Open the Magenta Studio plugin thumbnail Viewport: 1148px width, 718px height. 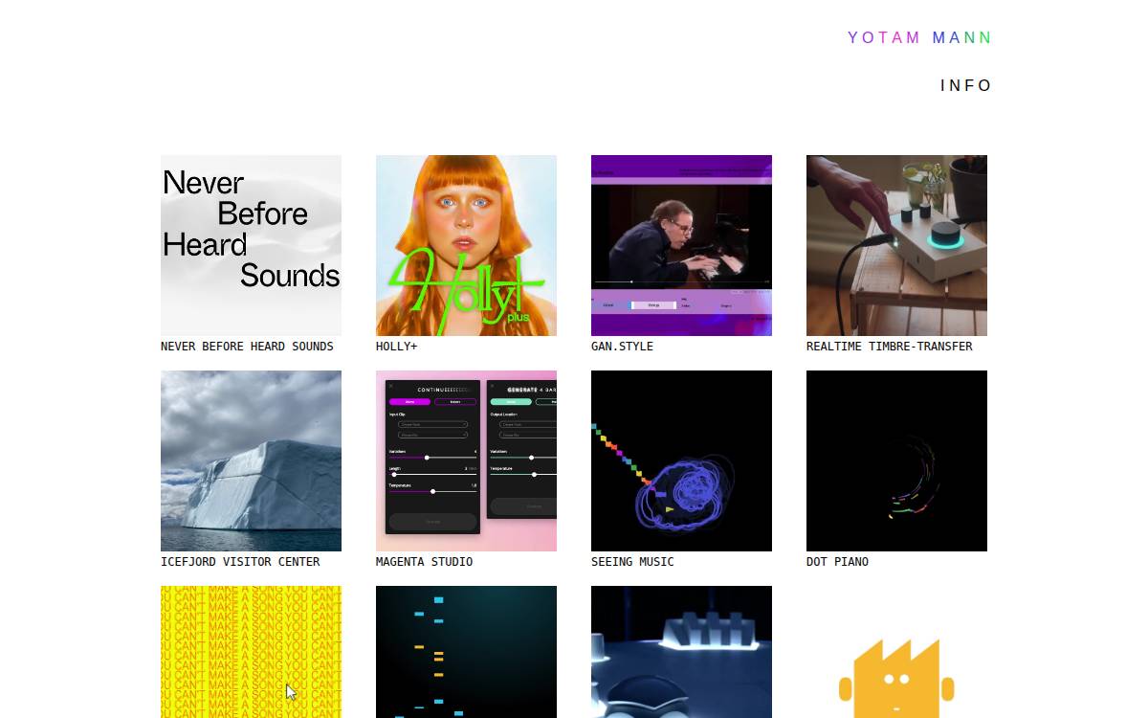[466, 460]
